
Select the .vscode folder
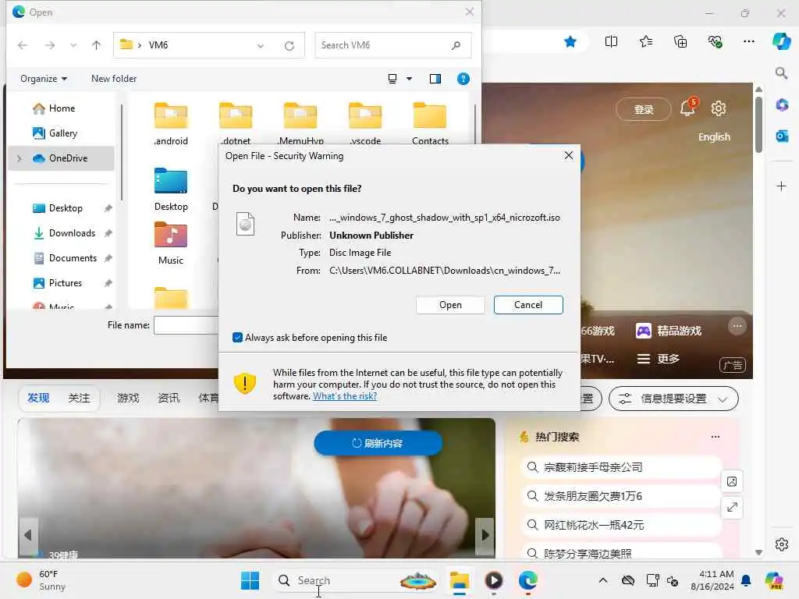tap(365, 124)
